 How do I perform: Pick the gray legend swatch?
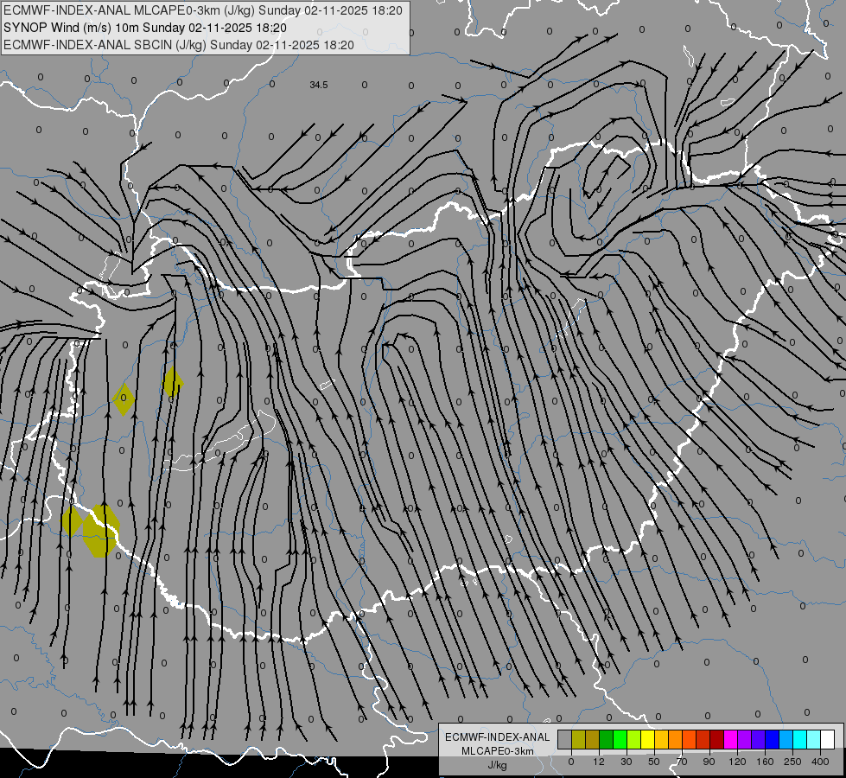click(564, 739)
